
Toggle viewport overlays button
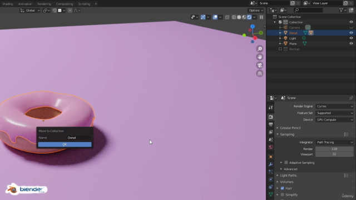(x=215, y=17)
